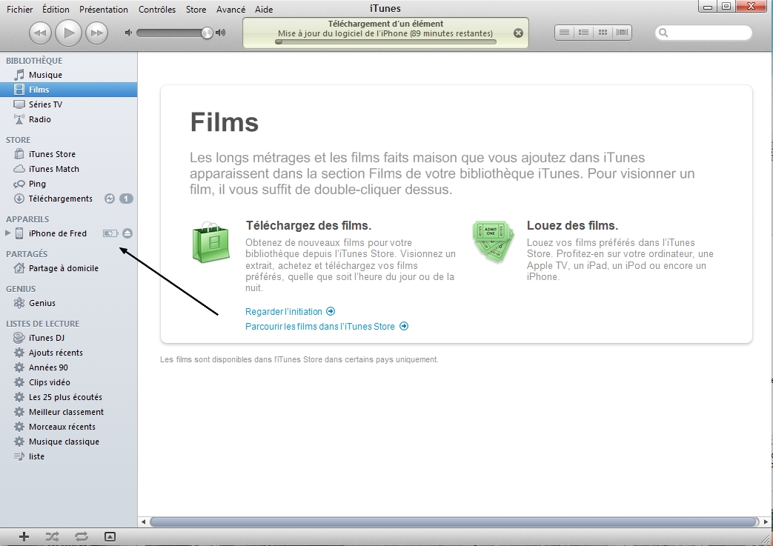Add a new playlist with plus button
The height and width of the screenshot is (546, 773).
click(x=24, y=536)
